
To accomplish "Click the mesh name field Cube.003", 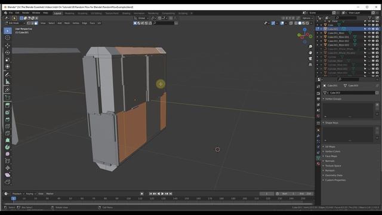I will (x=351, y=93).
